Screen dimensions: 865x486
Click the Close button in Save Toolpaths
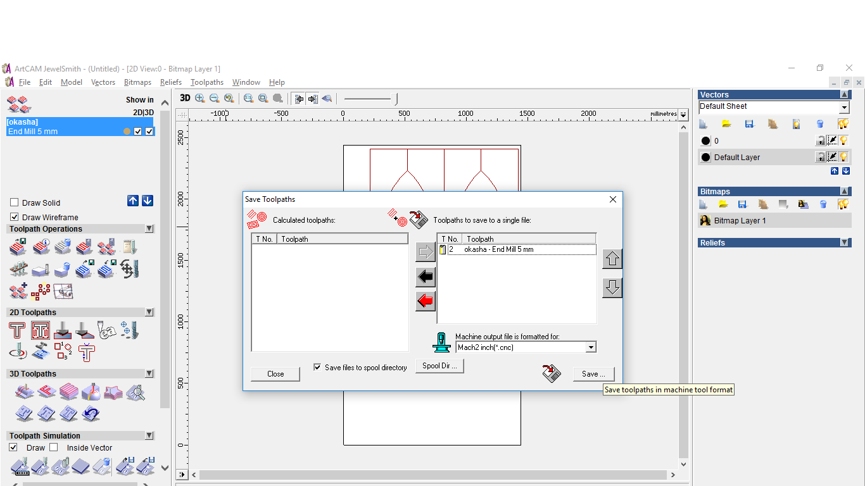click(275, 374)
